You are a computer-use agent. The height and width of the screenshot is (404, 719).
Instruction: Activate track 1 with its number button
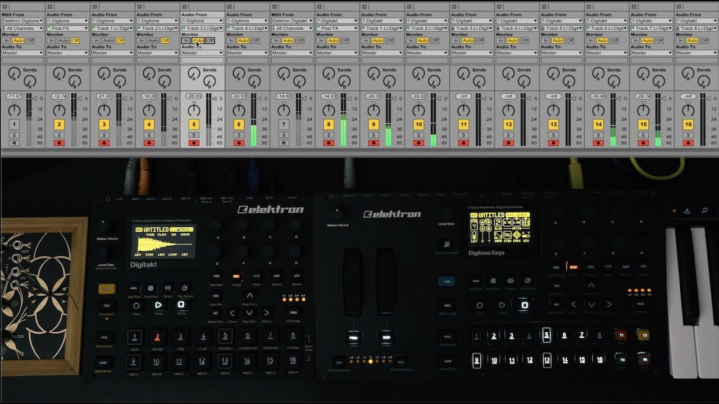click(14, 125)
